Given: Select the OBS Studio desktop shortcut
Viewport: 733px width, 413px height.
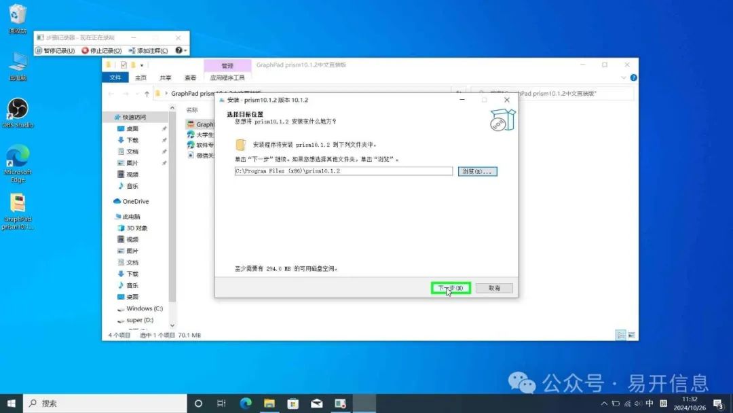Looking at the screenshot, I should coord(18,113).
